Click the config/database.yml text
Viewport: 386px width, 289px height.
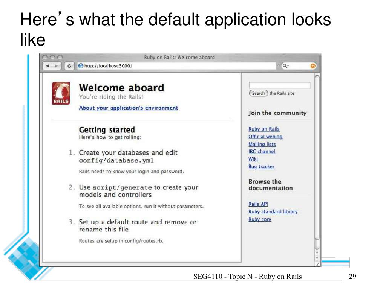click(116, 160)
